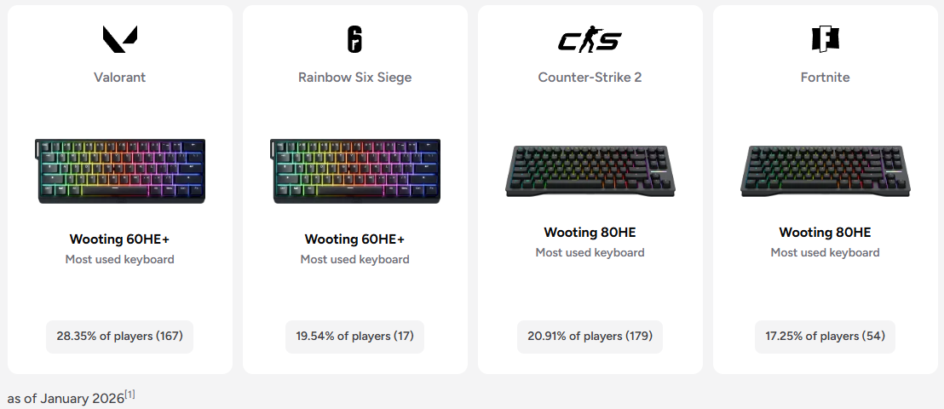Image resolution: width=944 pixels, height=409 pixels.
Task: Click the Rainbow Six Siege keyboard image
Action: click(x=355, y=170)
